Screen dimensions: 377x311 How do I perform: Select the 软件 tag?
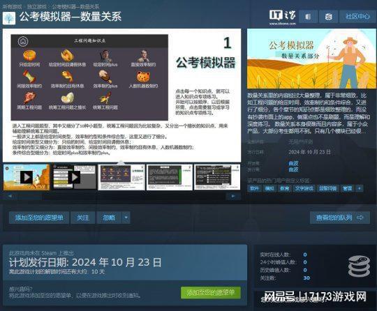[254, 188]
